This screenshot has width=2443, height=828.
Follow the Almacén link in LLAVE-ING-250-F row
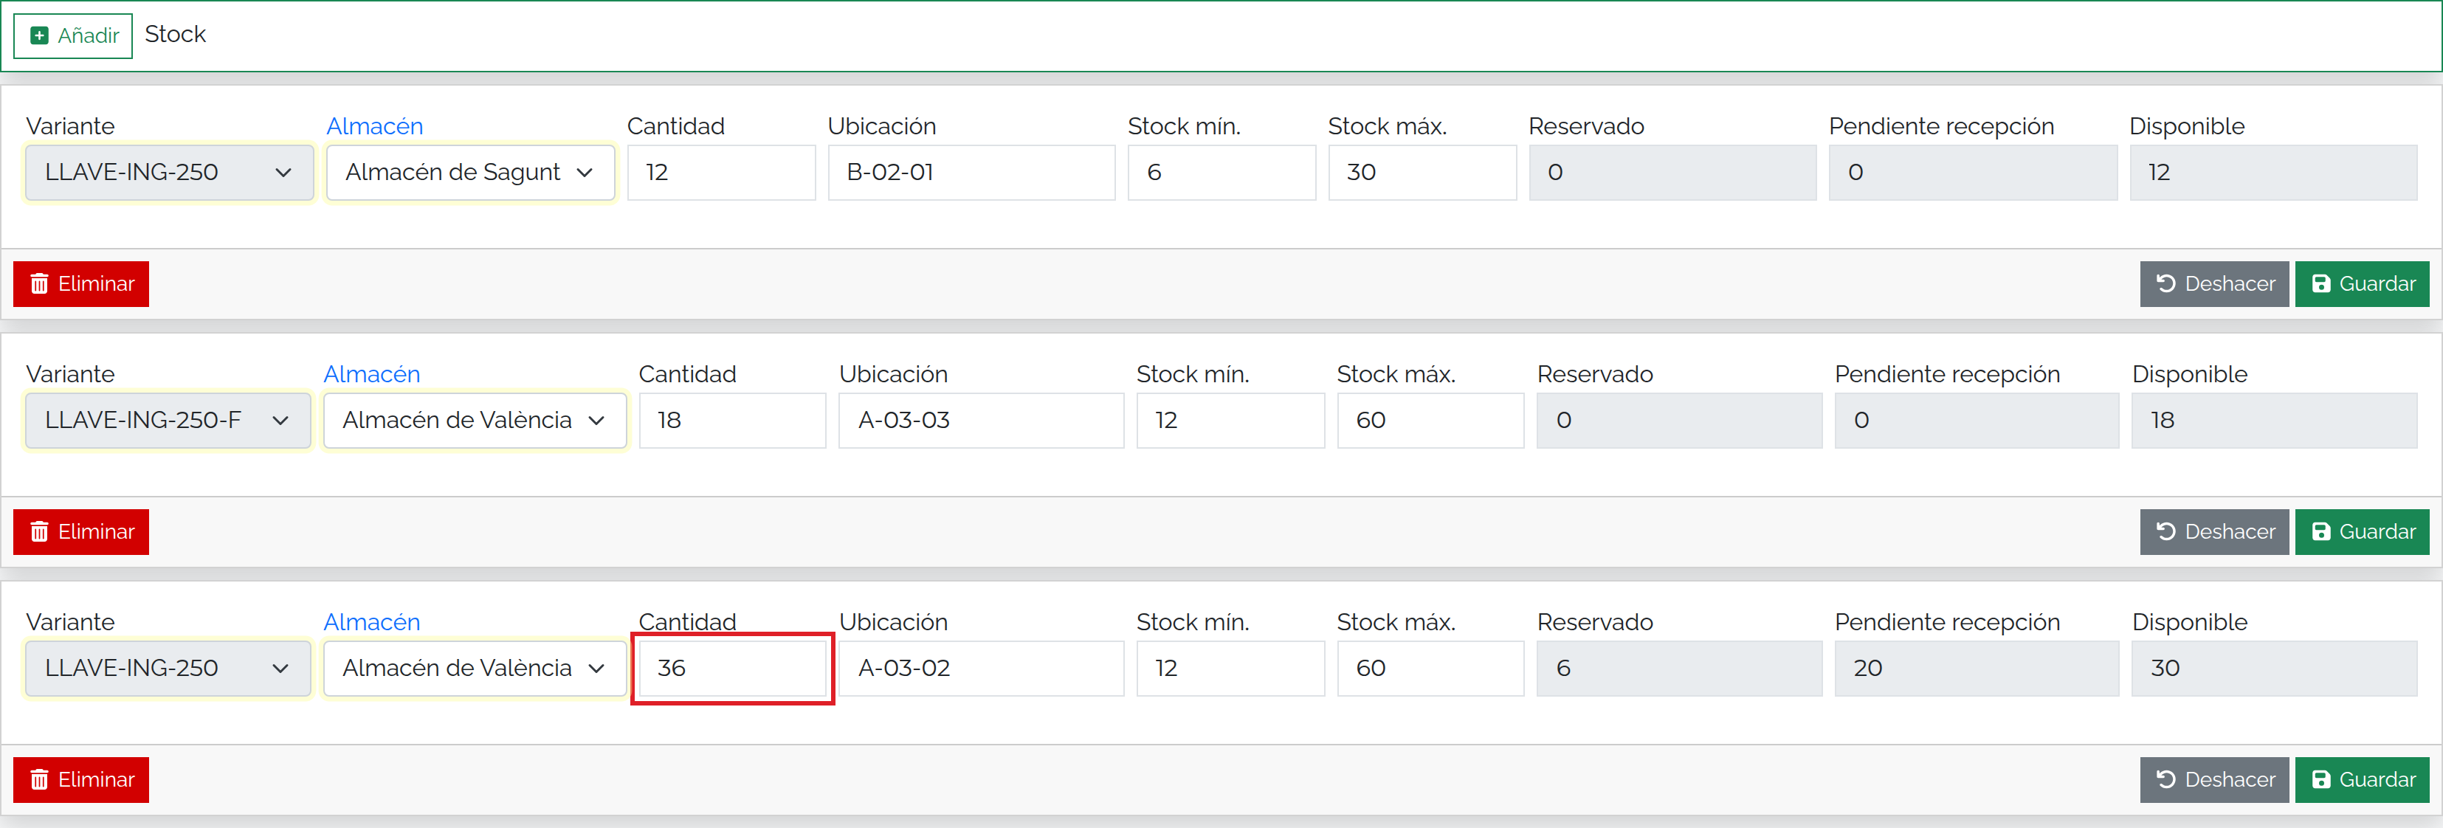[372, 375]
